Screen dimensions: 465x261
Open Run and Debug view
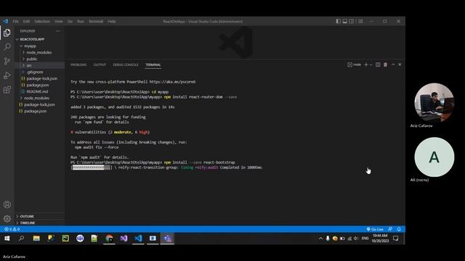[x=7, y=75]
